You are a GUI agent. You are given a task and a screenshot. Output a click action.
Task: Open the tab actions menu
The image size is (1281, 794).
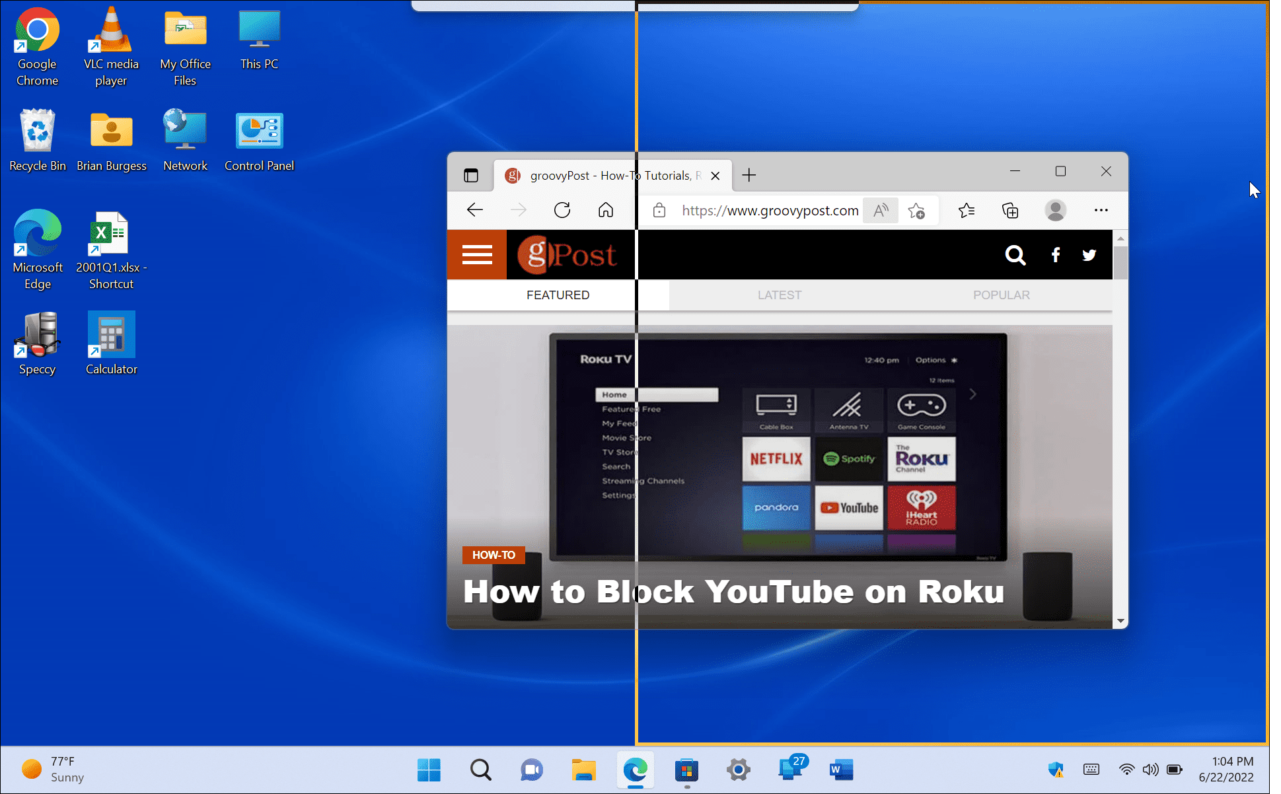click(x=470, y=175)
